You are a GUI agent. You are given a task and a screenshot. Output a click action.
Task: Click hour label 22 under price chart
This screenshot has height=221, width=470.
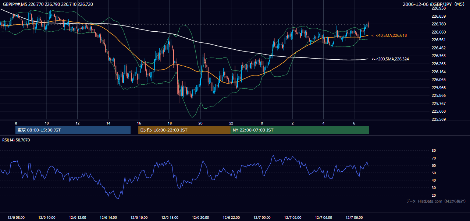(x=231, y=123)
